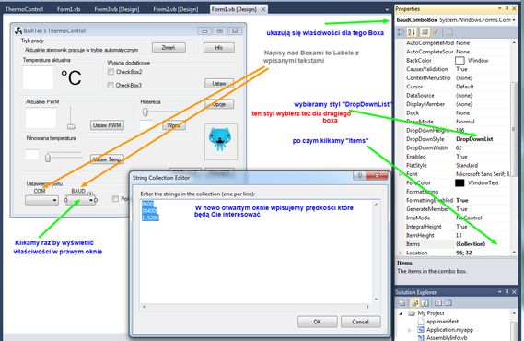524x341 pixels.
Task: Pin the Properties panel
Action: tap(507, 8)
